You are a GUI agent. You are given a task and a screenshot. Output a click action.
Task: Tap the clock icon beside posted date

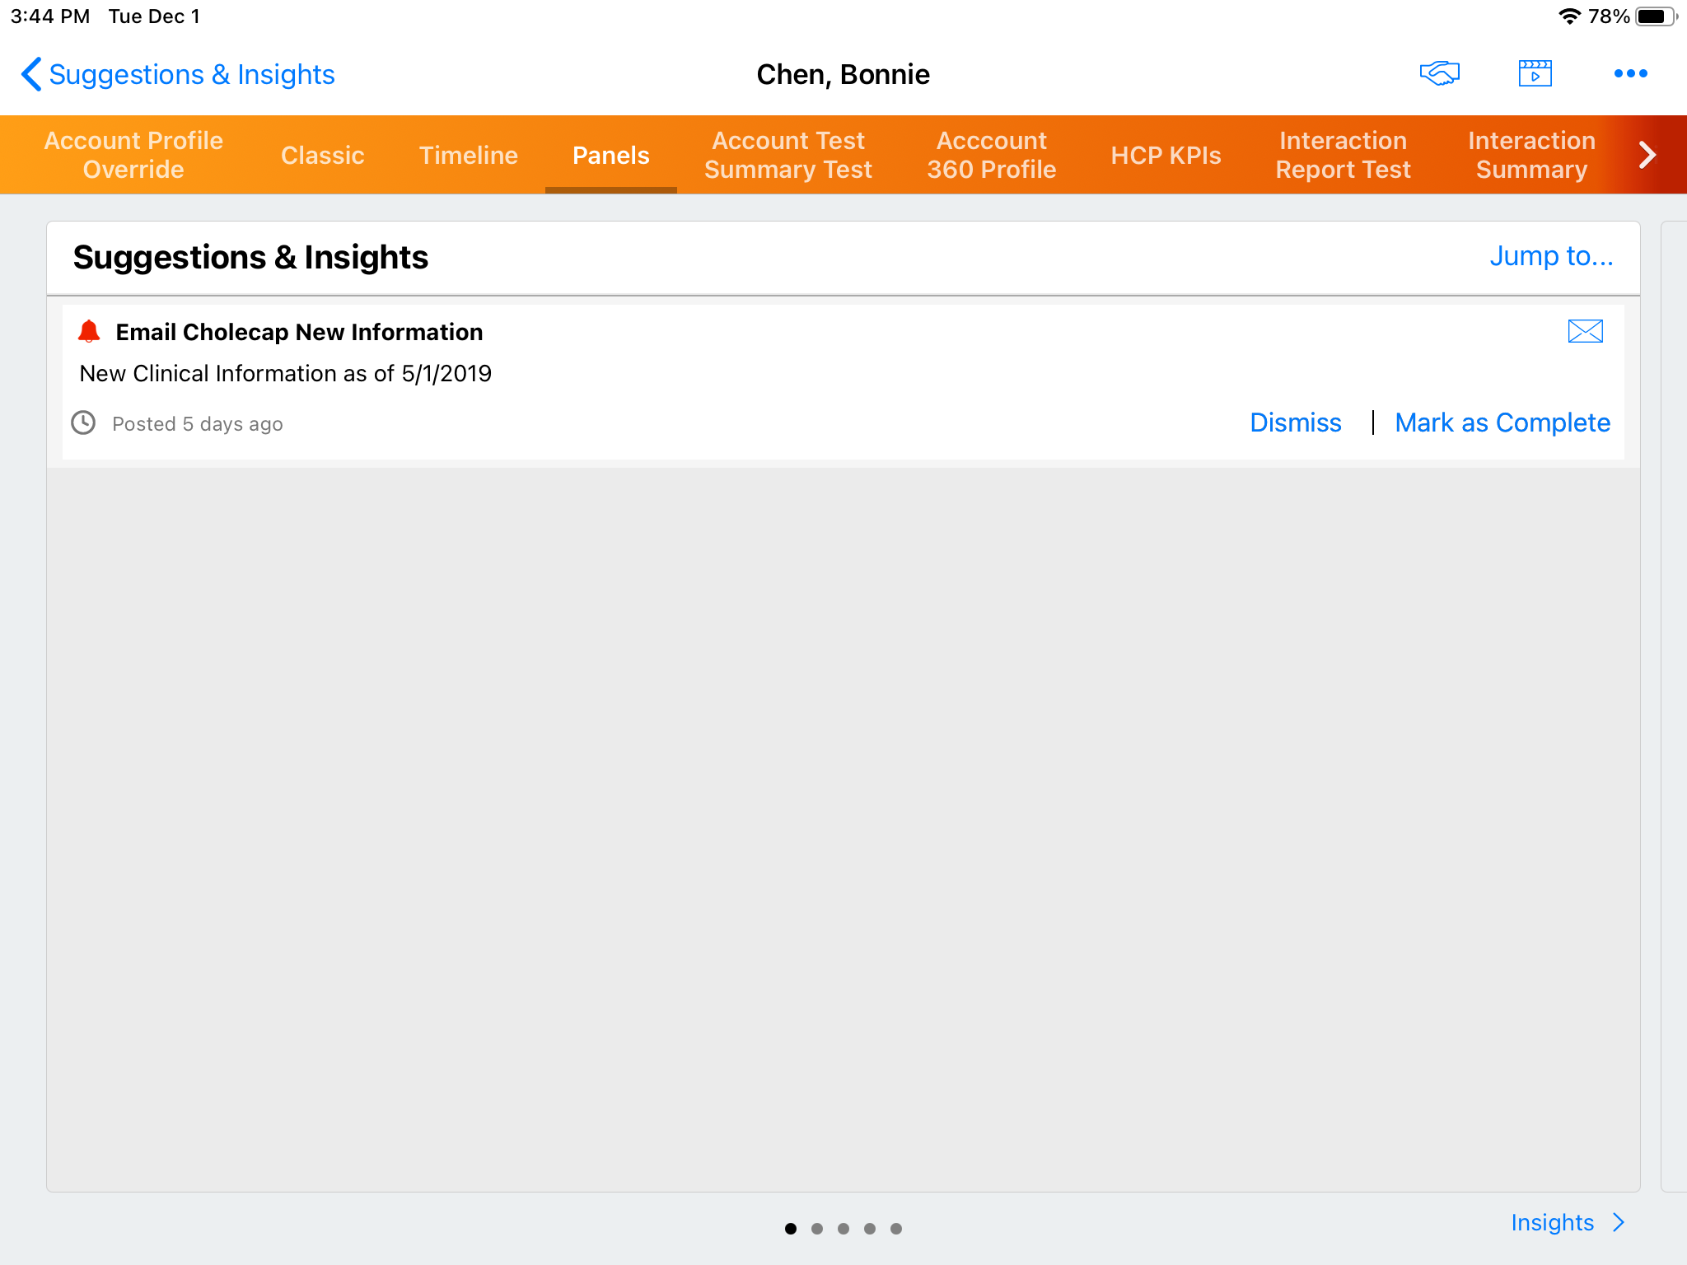click(x=83, y=423)
